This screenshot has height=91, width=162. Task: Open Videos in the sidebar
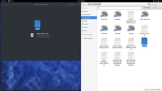tap(89, 27)
